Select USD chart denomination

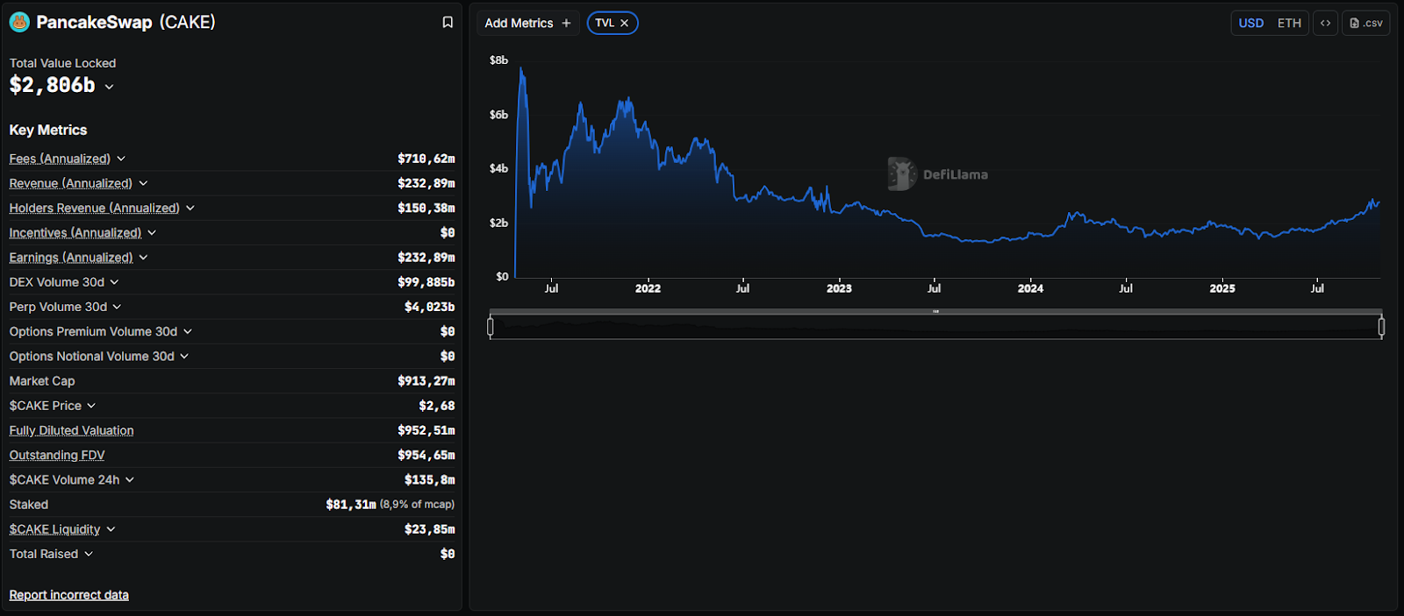coord(1250,23)
